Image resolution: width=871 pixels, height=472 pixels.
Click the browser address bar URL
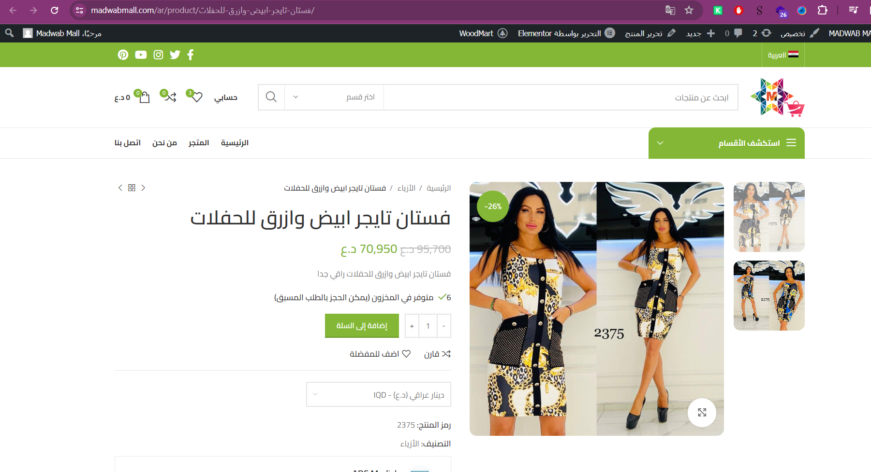pos(203,10)
